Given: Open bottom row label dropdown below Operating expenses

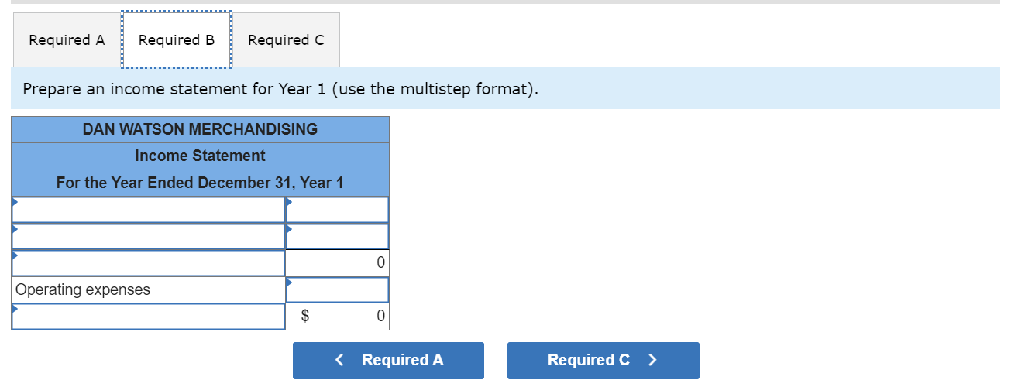Looking at the screenshot, I should [x=149, y=316].
